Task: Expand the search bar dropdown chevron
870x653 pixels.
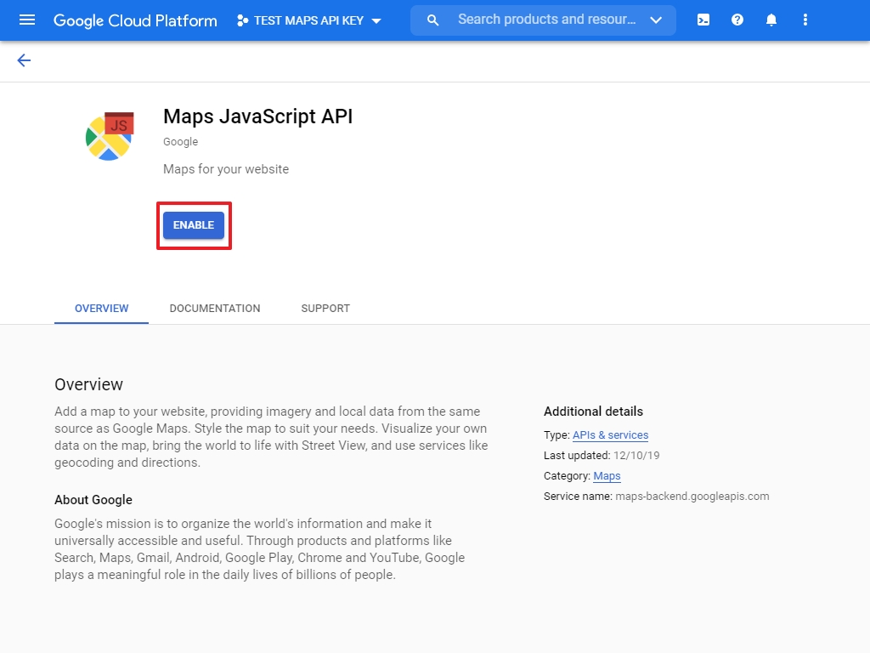Action: pyautogui.click(x=656, y=20)
